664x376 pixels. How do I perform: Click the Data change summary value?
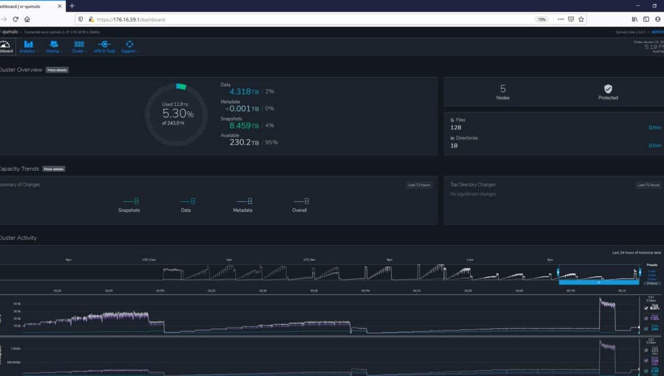tap(188, 201)
